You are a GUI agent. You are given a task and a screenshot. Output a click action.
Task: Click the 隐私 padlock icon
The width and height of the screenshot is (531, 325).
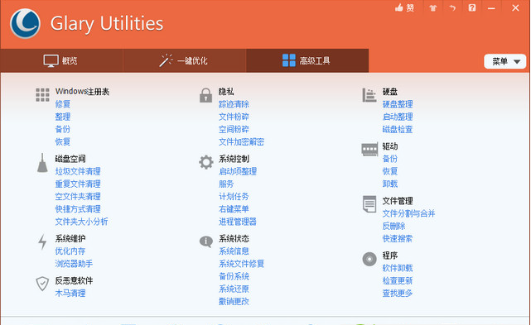205,95
